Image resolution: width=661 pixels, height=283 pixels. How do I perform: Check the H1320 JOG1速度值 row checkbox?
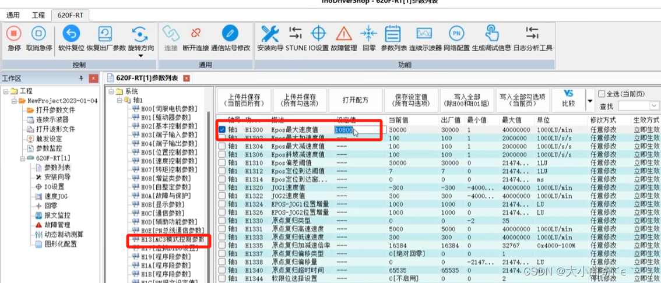coord(222,188)
